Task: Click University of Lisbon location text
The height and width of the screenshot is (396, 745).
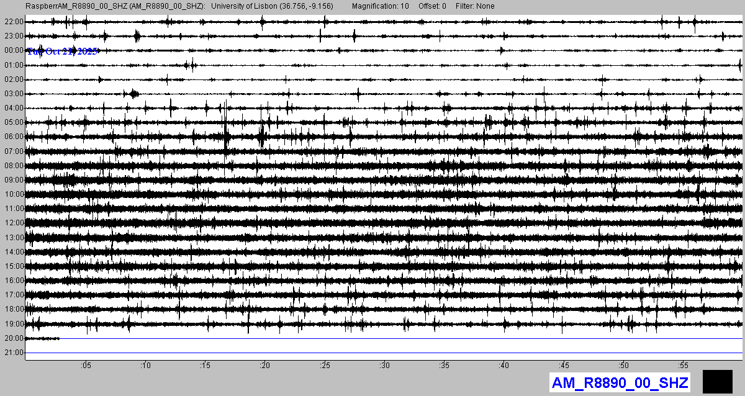Action: pyautogui.click(x=278, y=6)
